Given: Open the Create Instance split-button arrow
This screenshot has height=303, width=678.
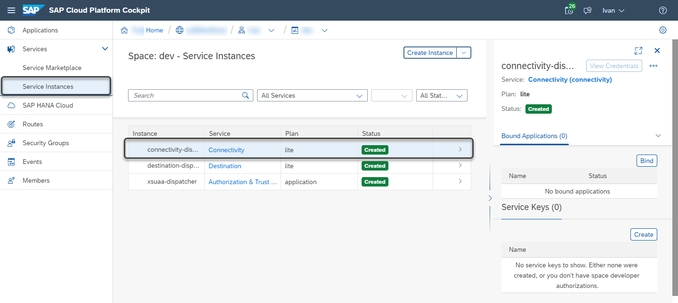Looking at the screenshot, I should (464, 53).
